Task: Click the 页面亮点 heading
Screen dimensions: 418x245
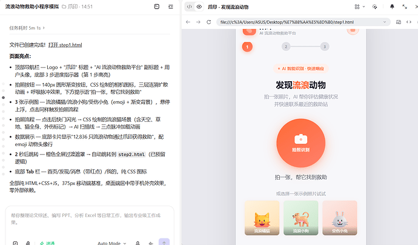Action: [x=20, y=56]
